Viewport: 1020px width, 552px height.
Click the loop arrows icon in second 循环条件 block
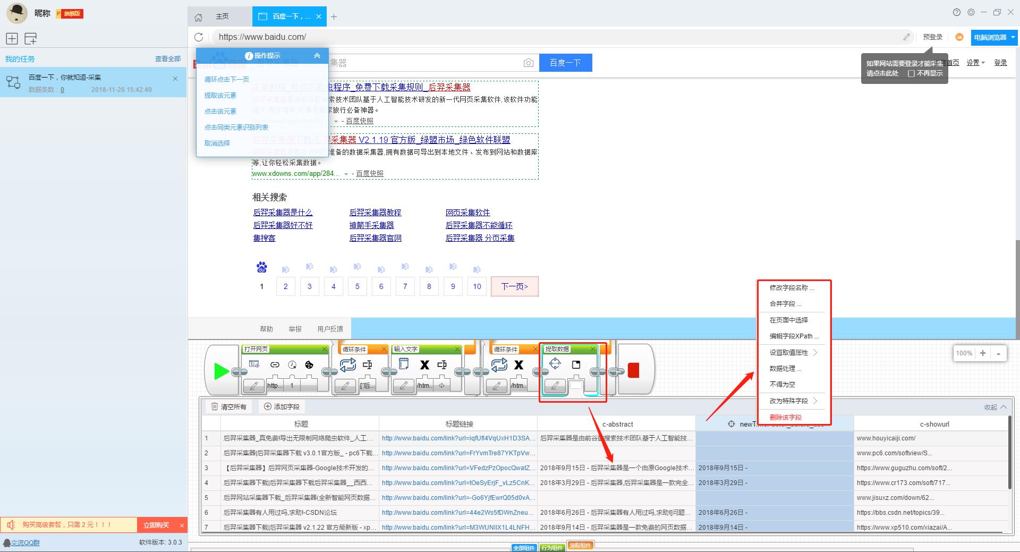pyautogui.click(x=499, y=364)
